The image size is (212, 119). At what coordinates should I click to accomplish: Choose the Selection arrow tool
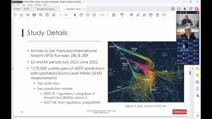75,15
